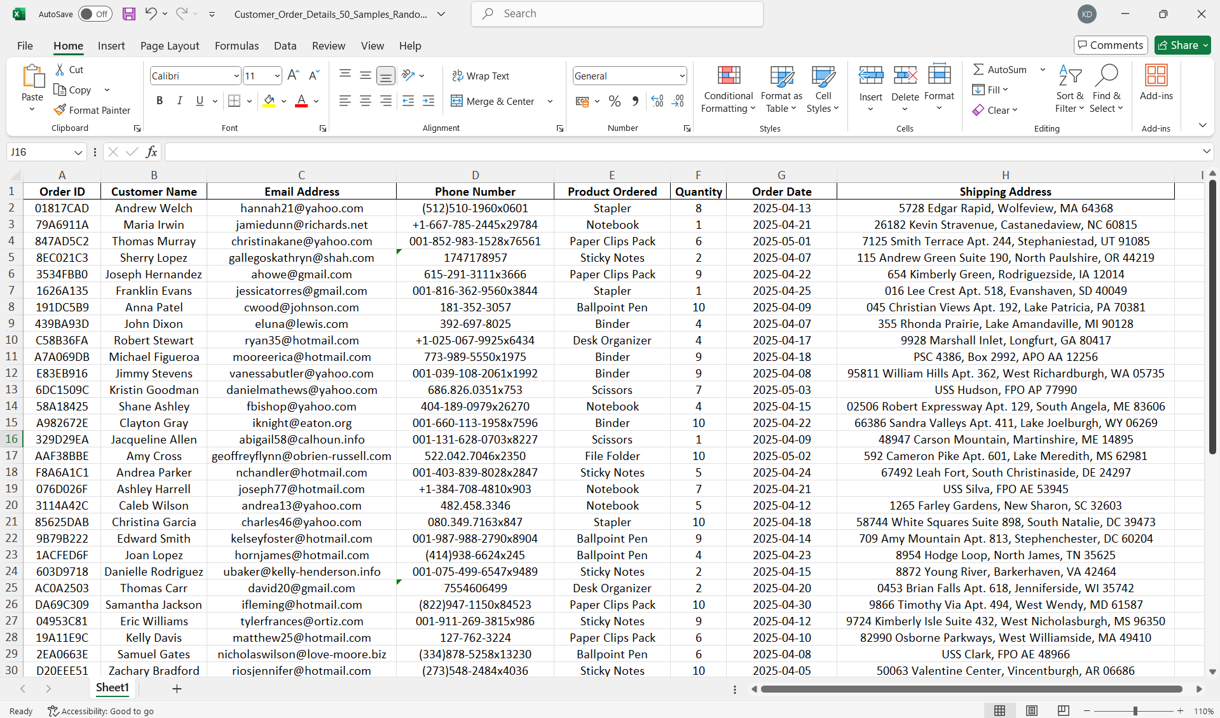Screen dimensions: 1220x718
Task: Open the Fill Color dropdown arrow
Action: (x=284, y=101)
